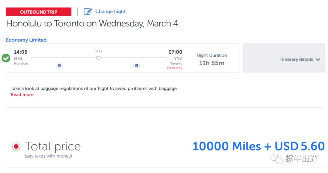Click the 14:05 departure time
The height and width of the screenshot is (173, 328).
click(x=21, y=52)
